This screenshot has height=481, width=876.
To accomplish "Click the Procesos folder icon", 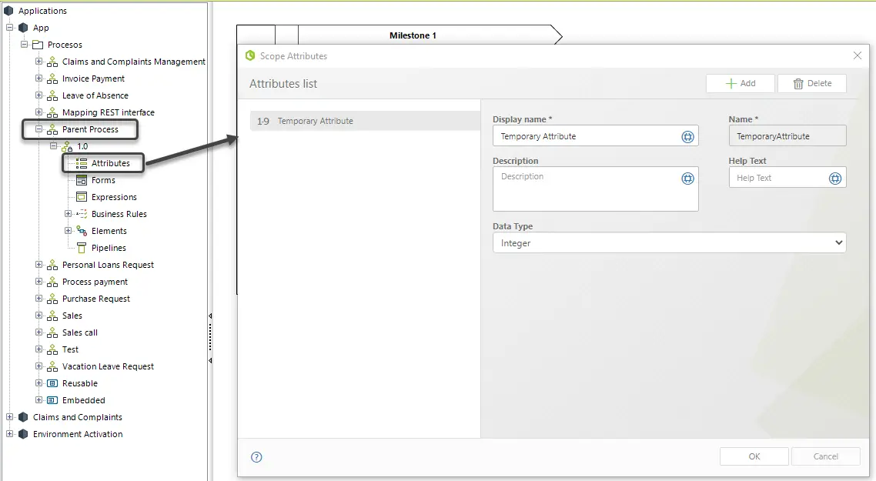I will (x=38, y=45).
